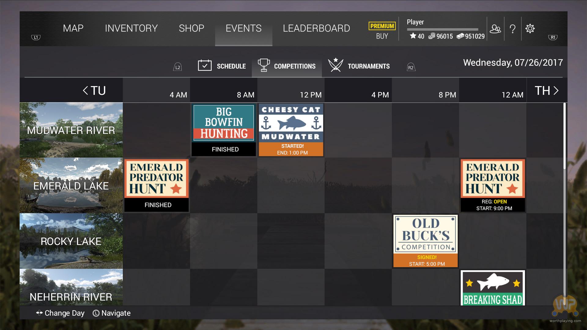Open the friends list icon
587x330 pixels.
point(495,29)
